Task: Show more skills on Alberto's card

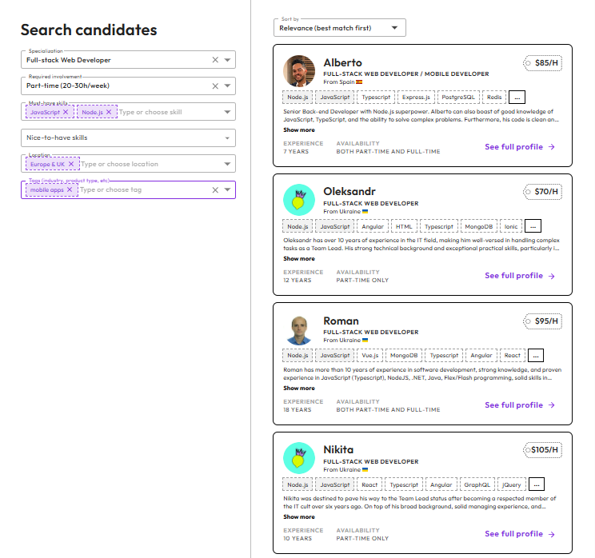Action: tap(517, 97)
